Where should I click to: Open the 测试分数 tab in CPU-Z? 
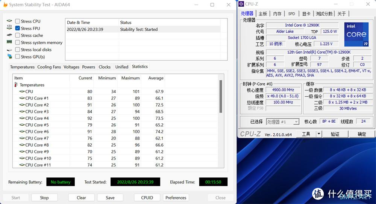tap(324, 13)
